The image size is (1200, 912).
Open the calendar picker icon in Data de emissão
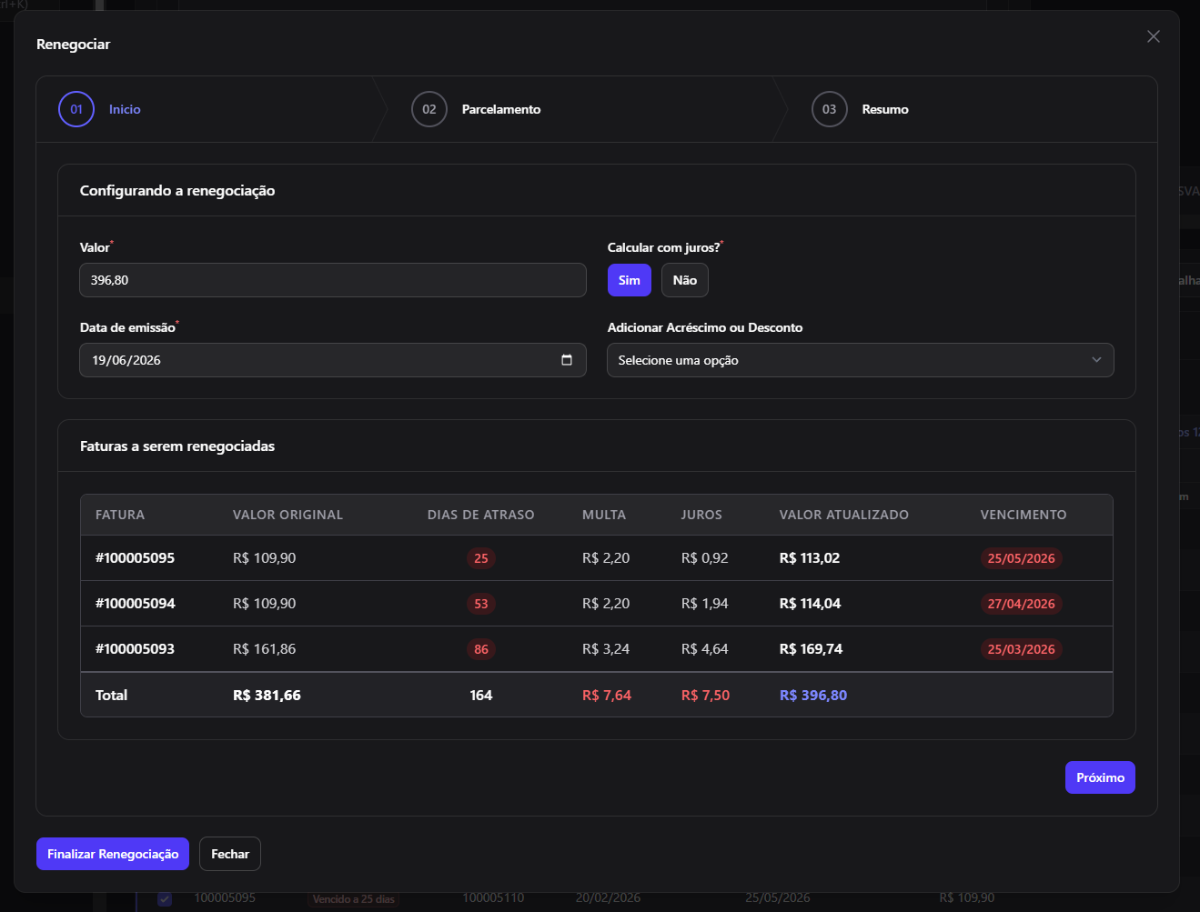pyautogui.click(x=567, y=360)
